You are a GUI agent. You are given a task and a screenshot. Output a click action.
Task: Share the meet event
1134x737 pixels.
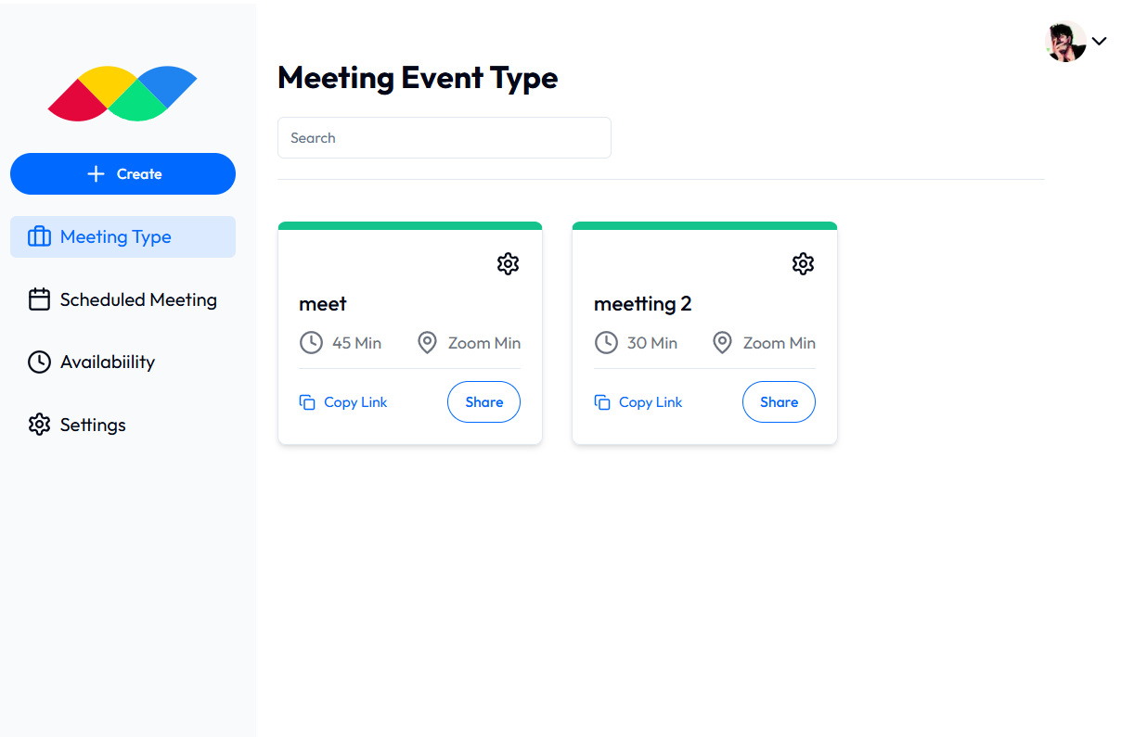(x=483, y=402)
